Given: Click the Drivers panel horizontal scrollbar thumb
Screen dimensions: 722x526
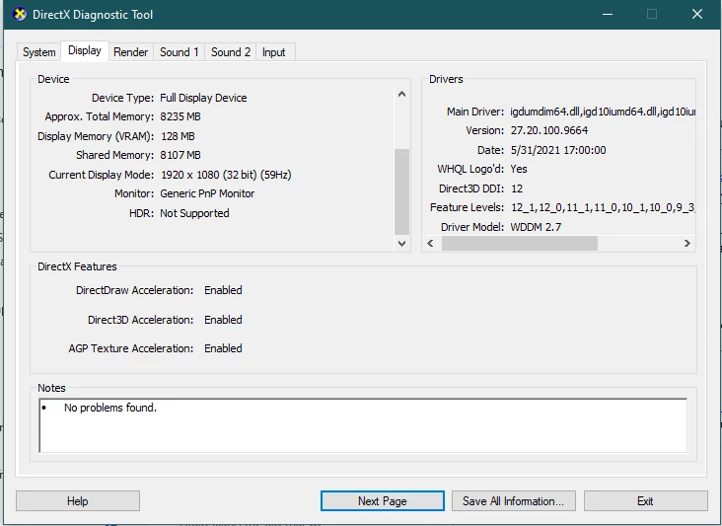Looking at the screenshot, I should [520, 243].
